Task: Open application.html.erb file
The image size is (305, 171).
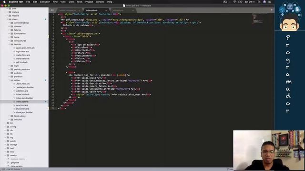Action: click(25, 48)
